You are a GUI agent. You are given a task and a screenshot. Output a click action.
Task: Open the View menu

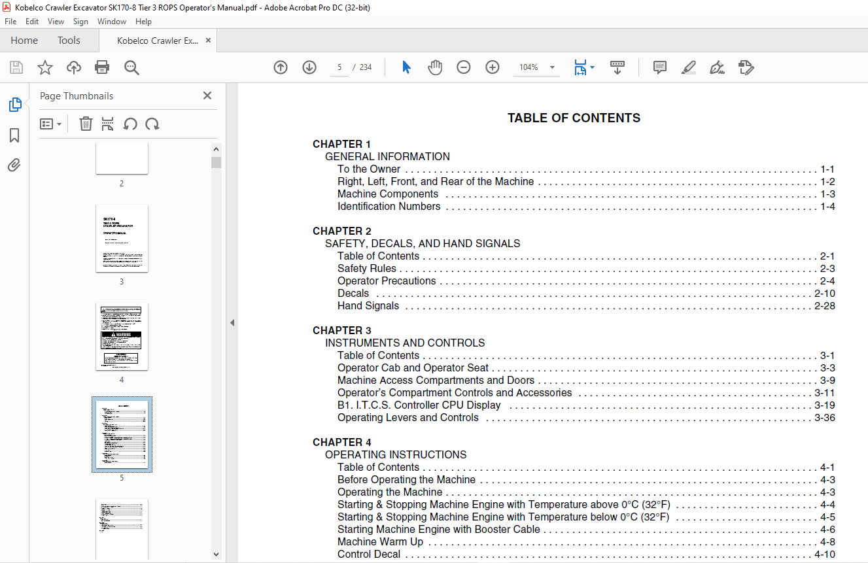56,22
